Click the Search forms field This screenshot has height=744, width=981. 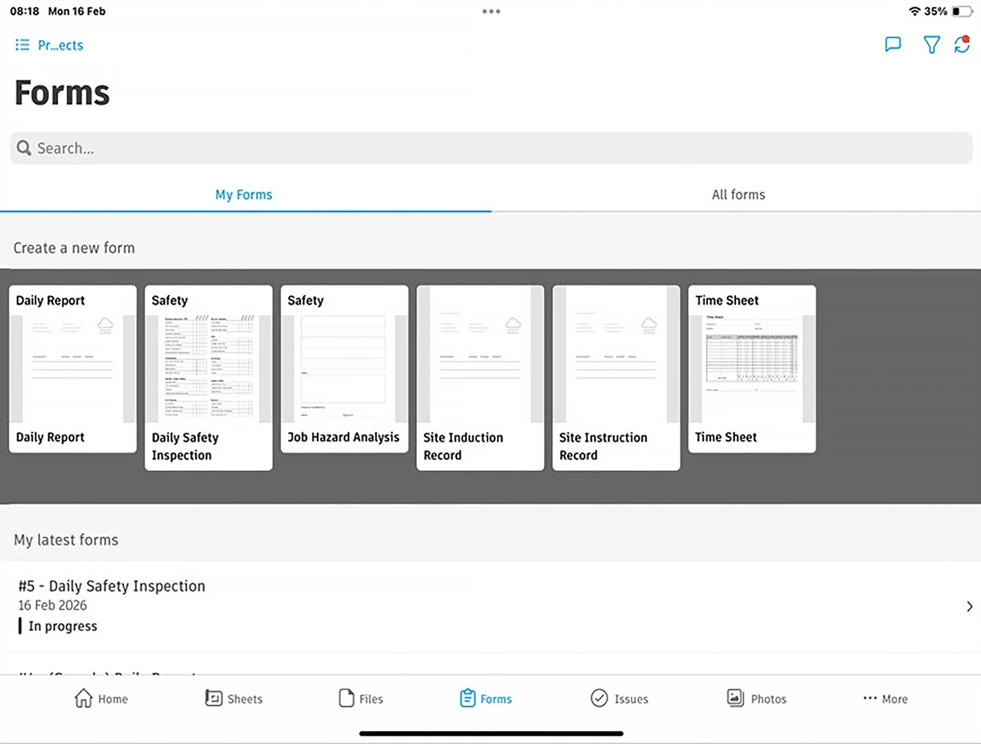(491, 148)
